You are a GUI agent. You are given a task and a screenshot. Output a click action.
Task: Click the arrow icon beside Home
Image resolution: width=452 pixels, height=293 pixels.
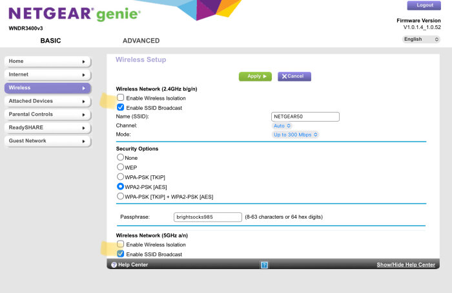click(83, 61)
